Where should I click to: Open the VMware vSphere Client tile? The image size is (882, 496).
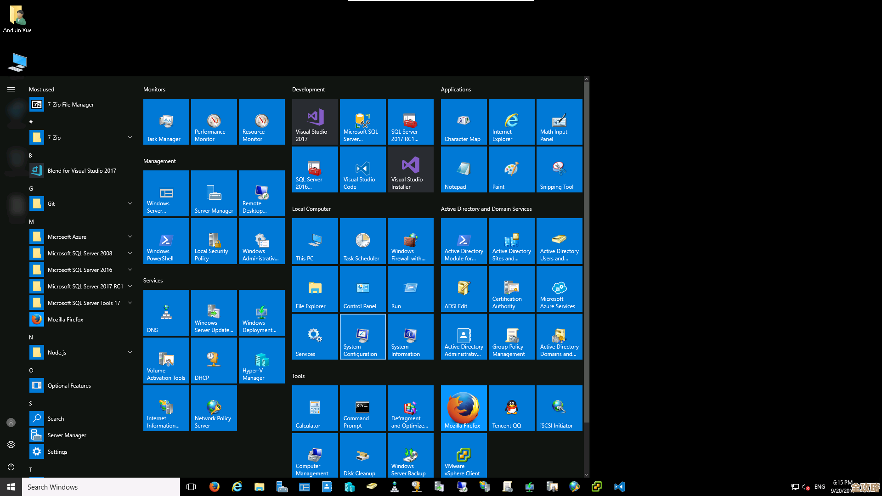click(x=464, y=456)
